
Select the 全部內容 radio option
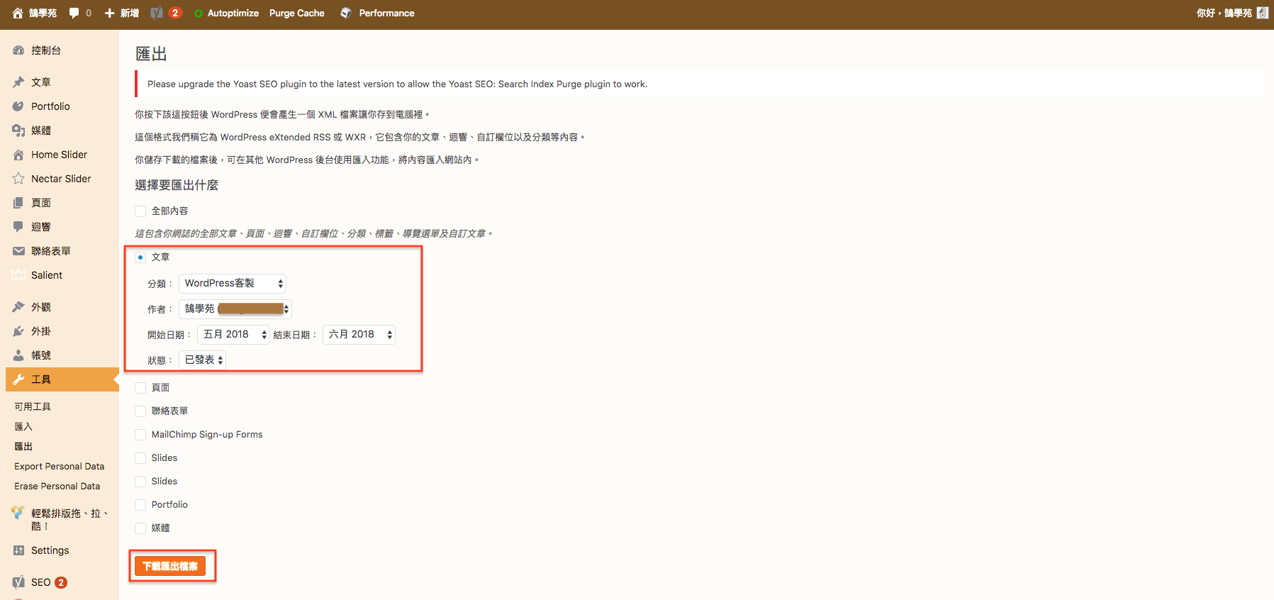[140, 211]
